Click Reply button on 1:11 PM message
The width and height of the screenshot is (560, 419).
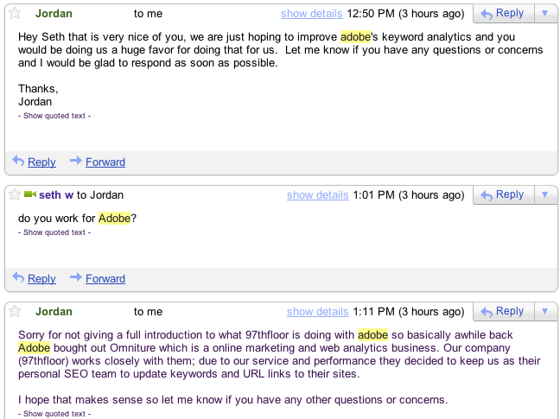click(x=502, y=312)
